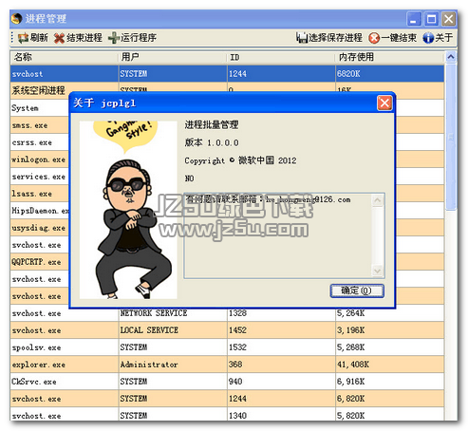Confirm with the 确定(O) button

[x=357, y=290]
